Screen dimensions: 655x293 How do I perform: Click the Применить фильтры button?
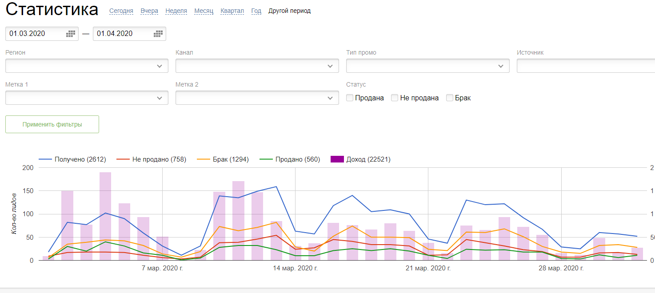pyautogui.click(x=52, y=124)
